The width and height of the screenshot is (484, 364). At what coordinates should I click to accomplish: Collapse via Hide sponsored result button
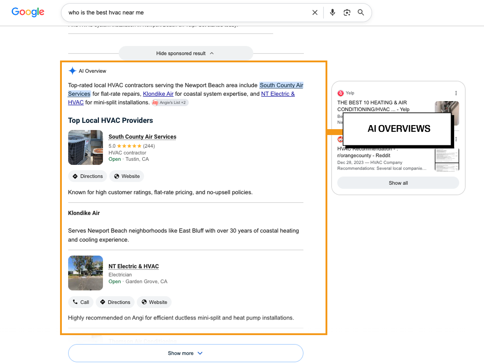click(186, 53)
